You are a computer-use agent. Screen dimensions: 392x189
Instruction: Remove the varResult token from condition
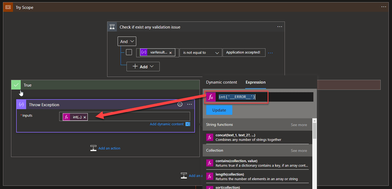pyautogui.click(x=170, y=53)
